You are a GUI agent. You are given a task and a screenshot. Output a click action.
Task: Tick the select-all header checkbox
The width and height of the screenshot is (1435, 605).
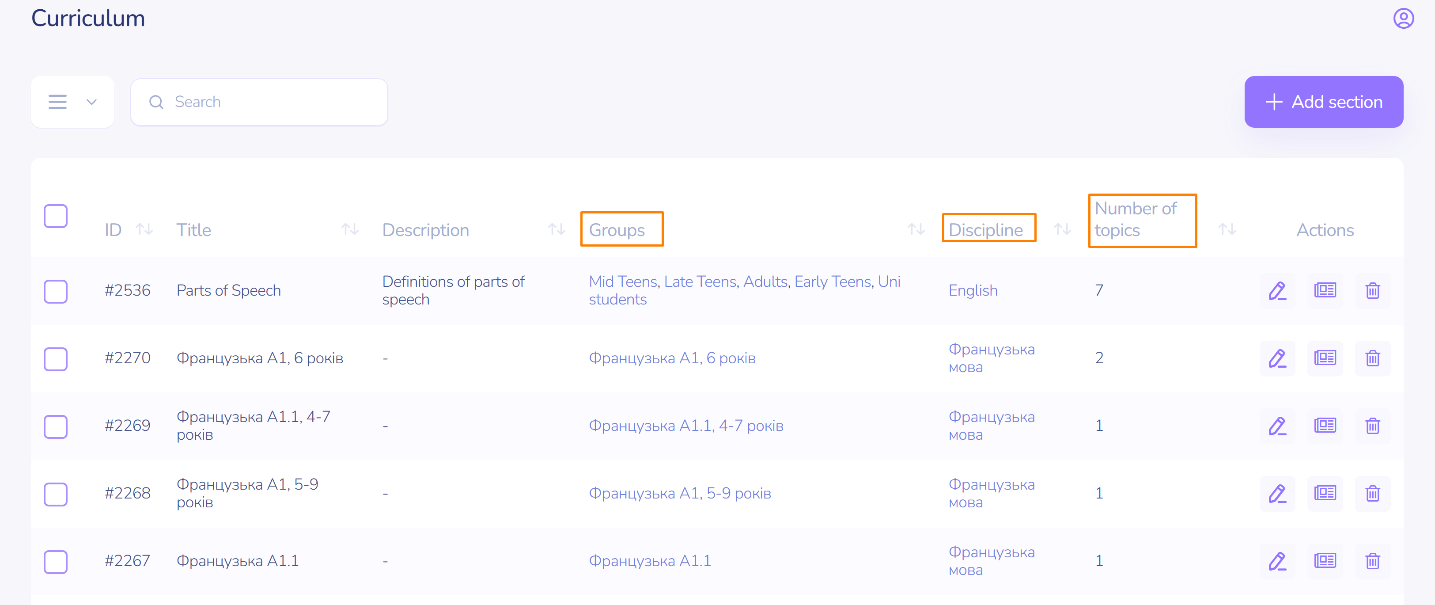point(56,217)
